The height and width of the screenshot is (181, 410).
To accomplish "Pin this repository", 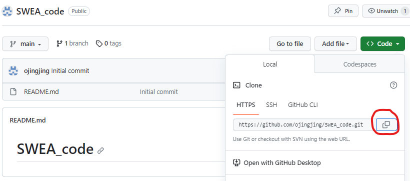I will coord(343,11).
